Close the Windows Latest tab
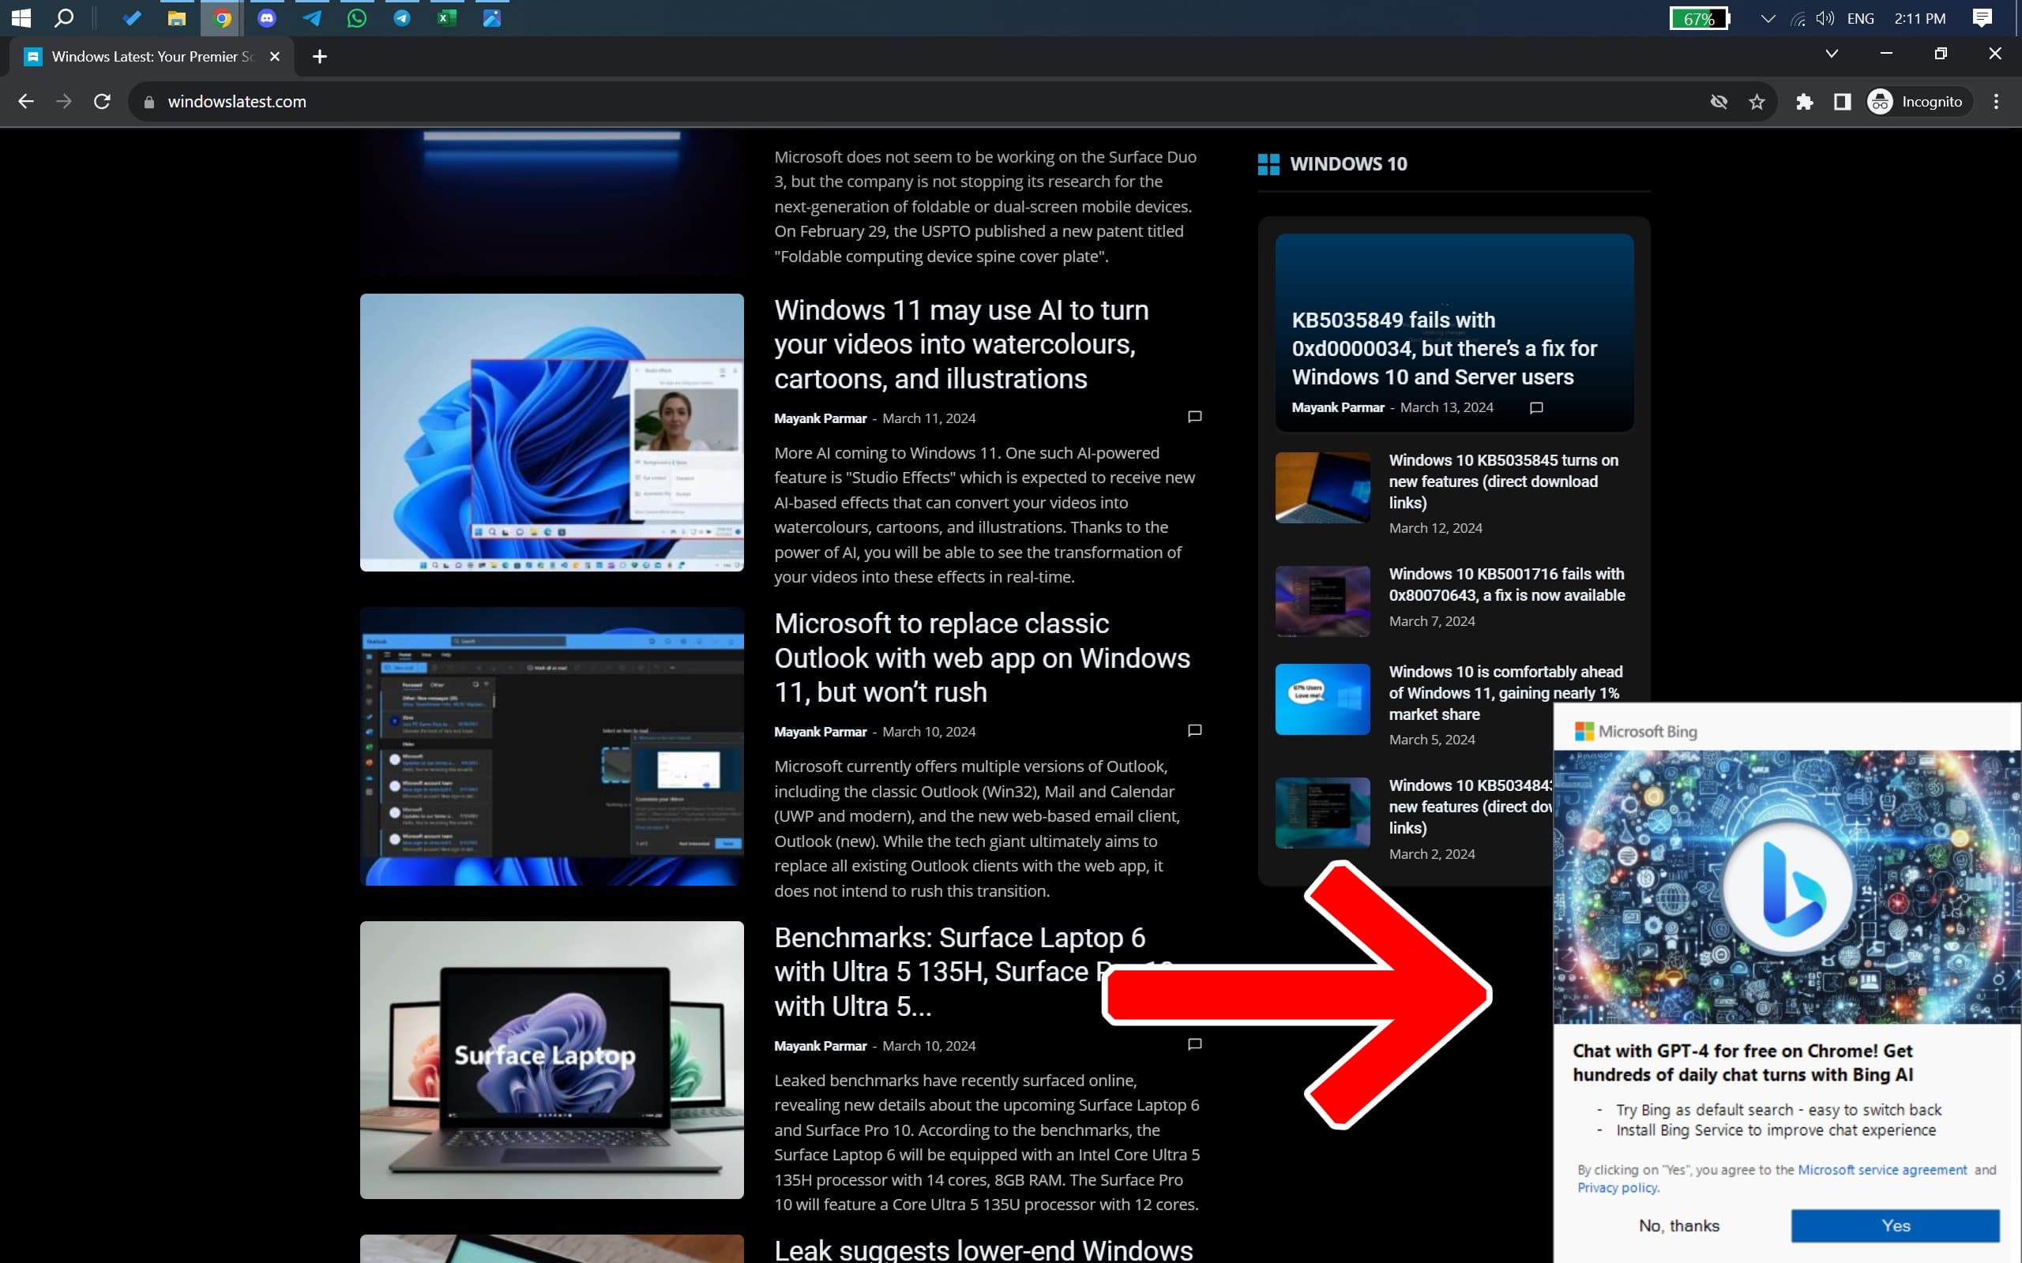 275,56
